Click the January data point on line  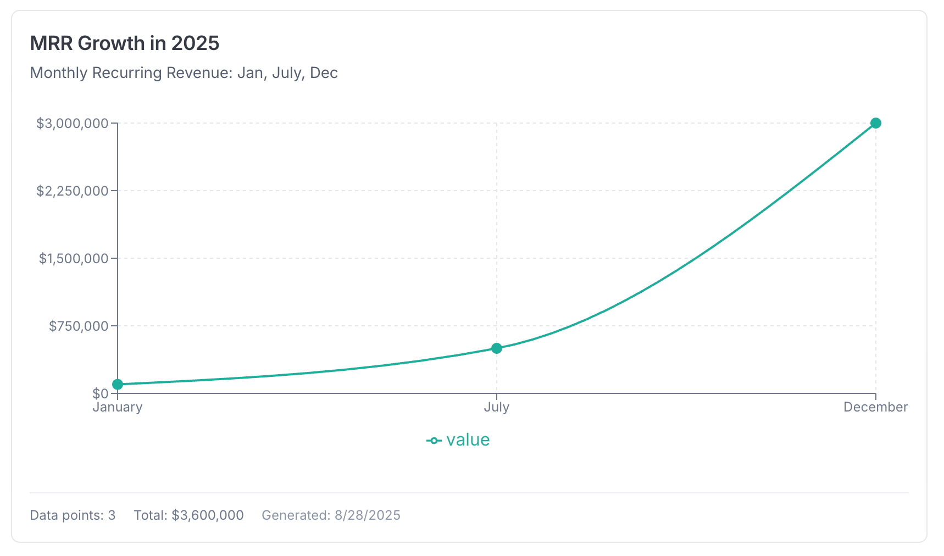point(118,384)
